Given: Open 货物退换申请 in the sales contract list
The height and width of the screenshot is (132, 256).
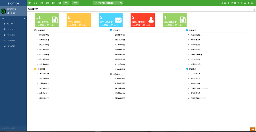Looking at the screenshot, I should (x=120, y=93).
